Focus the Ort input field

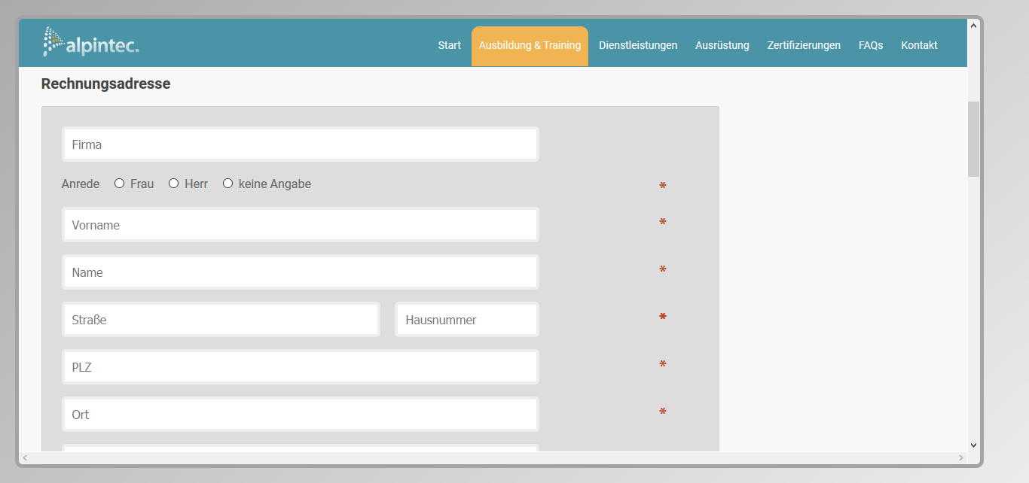click(301, 415)
